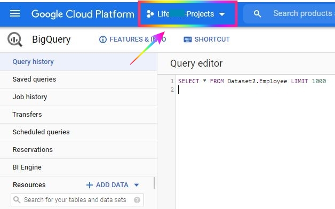
Task: Open the SHORTCUT button
Action: pos(207,39)
